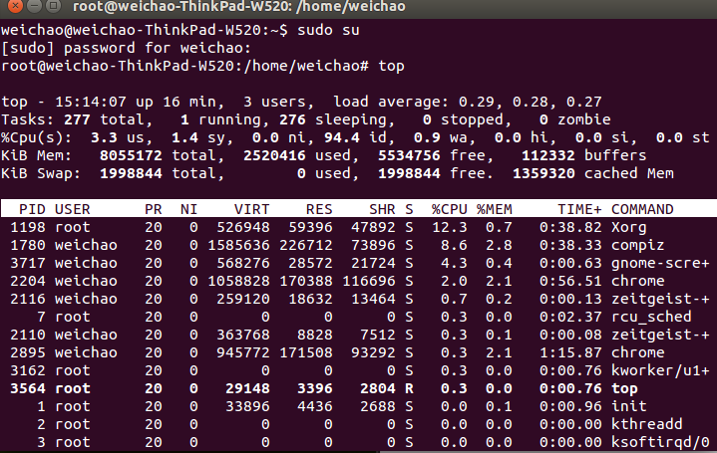Click the 'kworker/u1+' command name
This screenshot has height=453, width=717.
(660, 370)
